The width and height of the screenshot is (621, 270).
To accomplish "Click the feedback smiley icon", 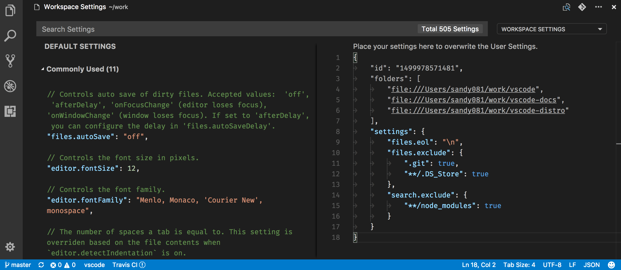I will (611, 265).
